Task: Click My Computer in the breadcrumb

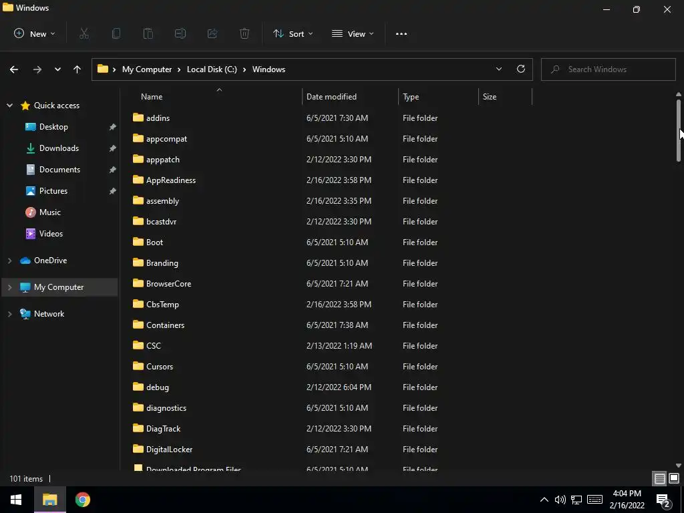Action: pyautogui.click(x=147, y=69)
